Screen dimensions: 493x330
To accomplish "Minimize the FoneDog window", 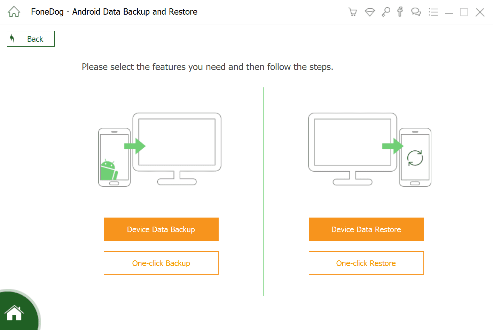I will 449,13.
